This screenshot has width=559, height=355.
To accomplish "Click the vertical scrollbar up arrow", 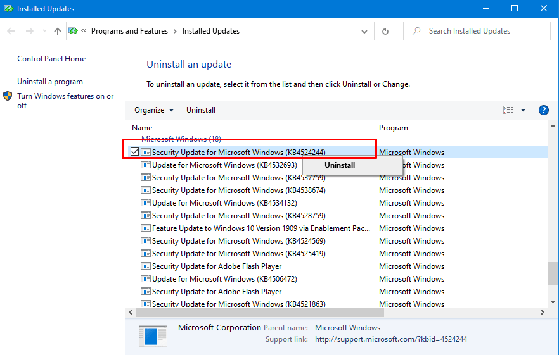I will (x=553, y=126).
